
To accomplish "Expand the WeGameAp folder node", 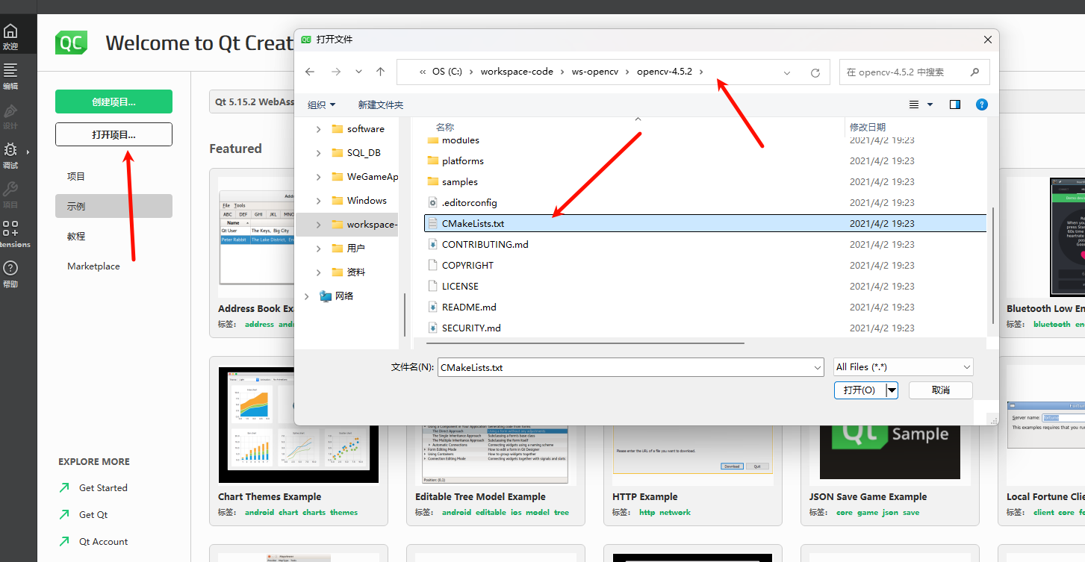I will 318,177.
